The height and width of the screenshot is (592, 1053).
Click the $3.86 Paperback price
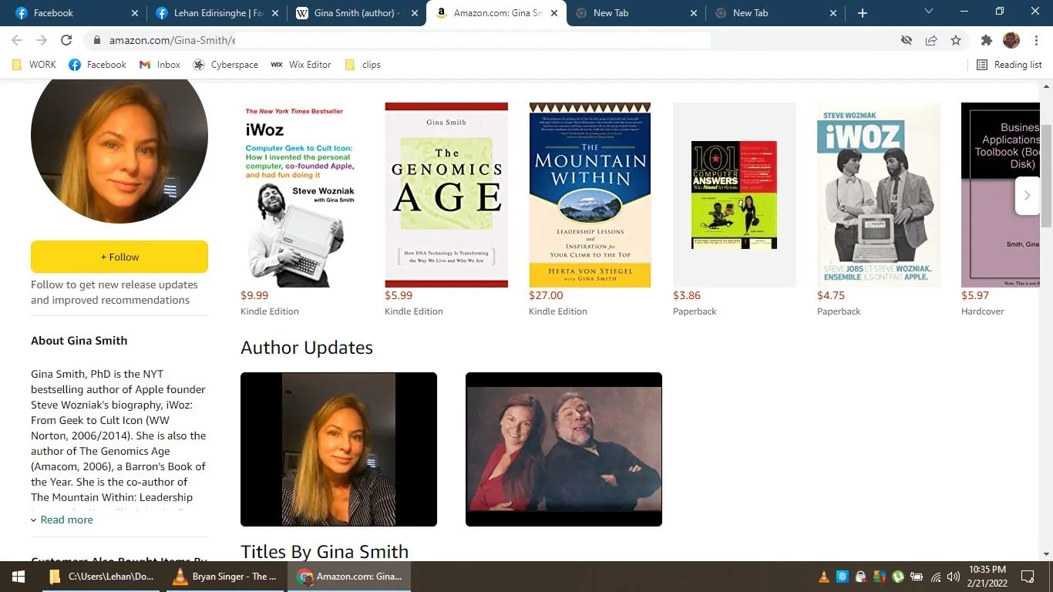click(x=687, y=295)
